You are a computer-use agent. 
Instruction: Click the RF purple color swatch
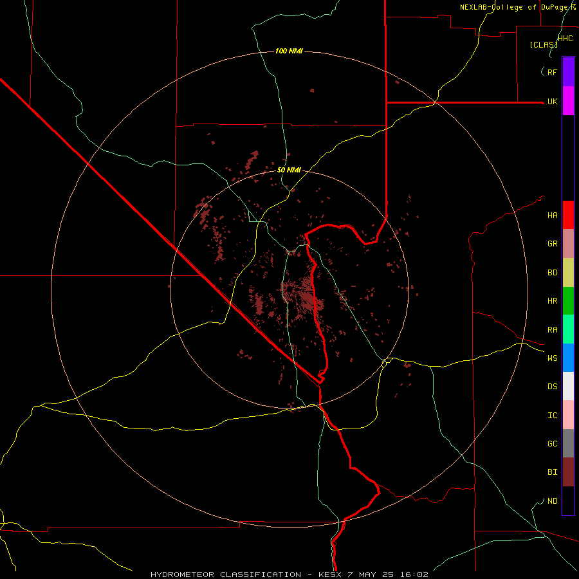tap(568, 72)
